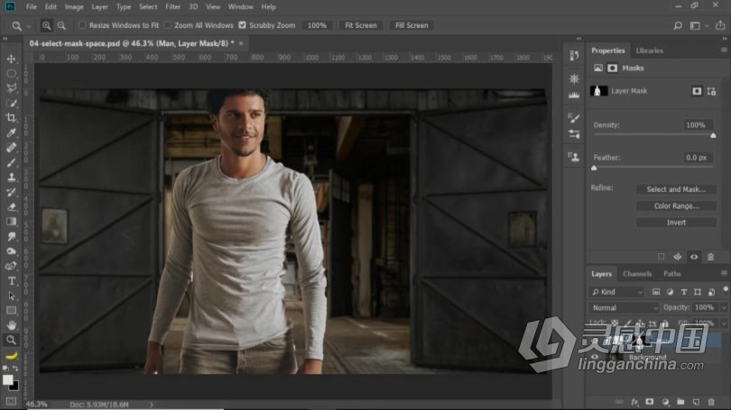Select the Type tool

pyautogui.click(x=11, y=280)
